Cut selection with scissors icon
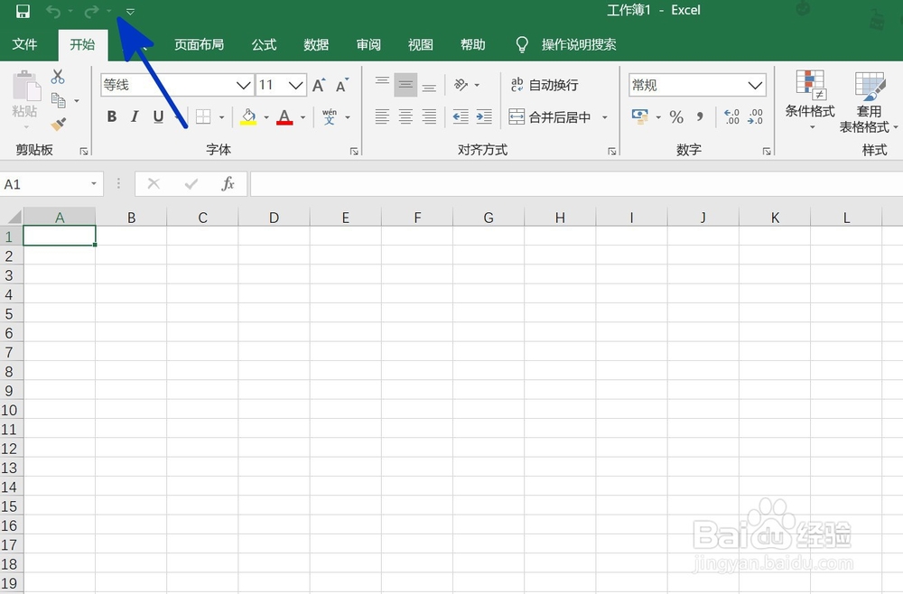This screenshot has height=594, width=903. pos(58,77)
